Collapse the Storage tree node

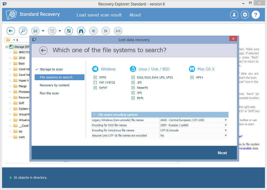tap(7, 47)
